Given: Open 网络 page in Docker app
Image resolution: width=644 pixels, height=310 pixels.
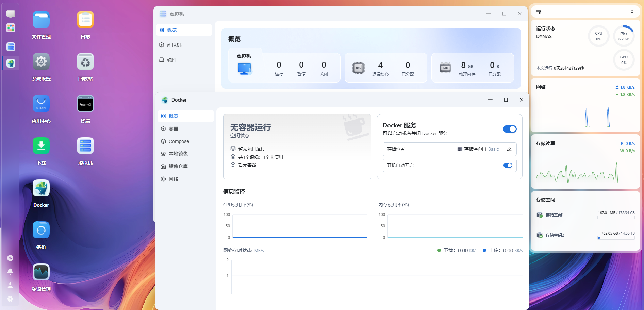Looking at the screenshot, I should (173, 179).
